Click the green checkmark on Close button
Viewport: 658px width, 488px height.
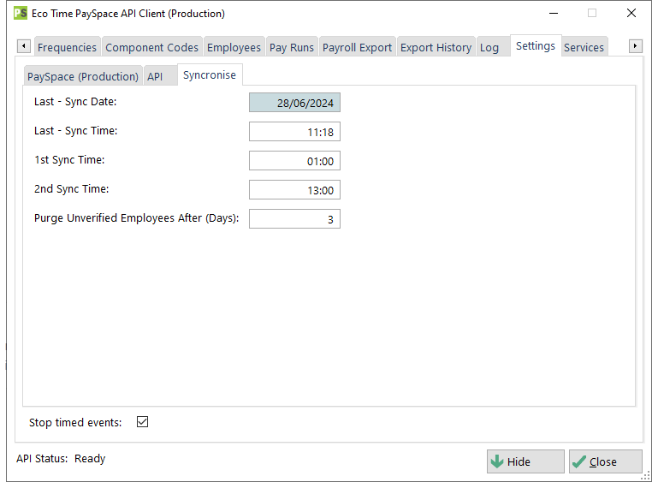(x=578, y=461)
